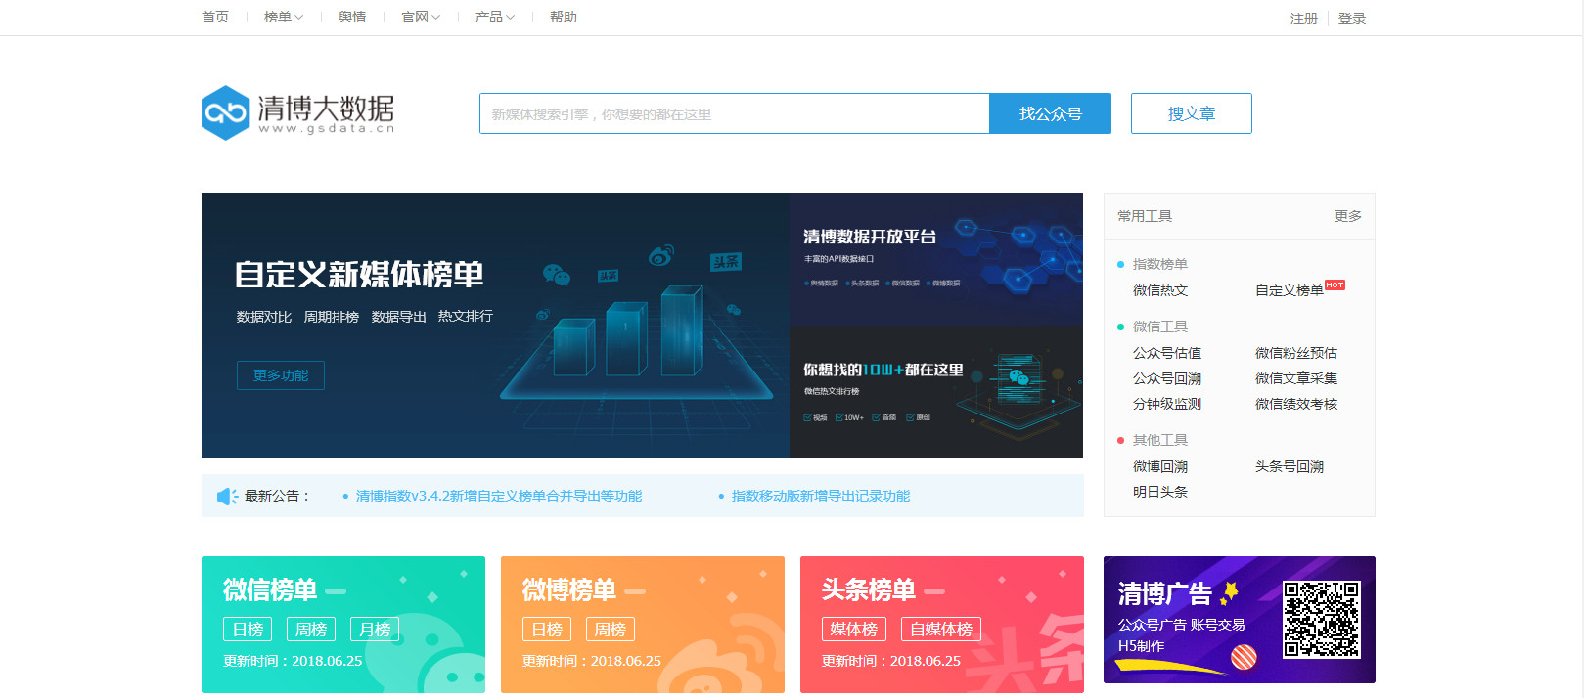Screen dimensions: 1584x698
Task: Open the 清博指数v3.4.2 announcement
Action: tap(499, 496)
